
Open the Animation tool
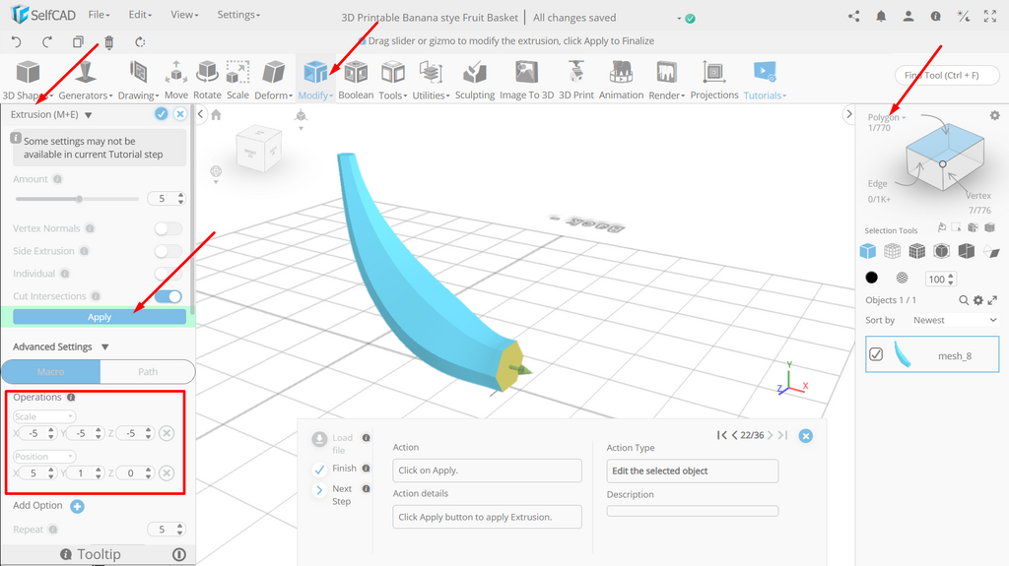pyautogui.click(x=621, y=80)
